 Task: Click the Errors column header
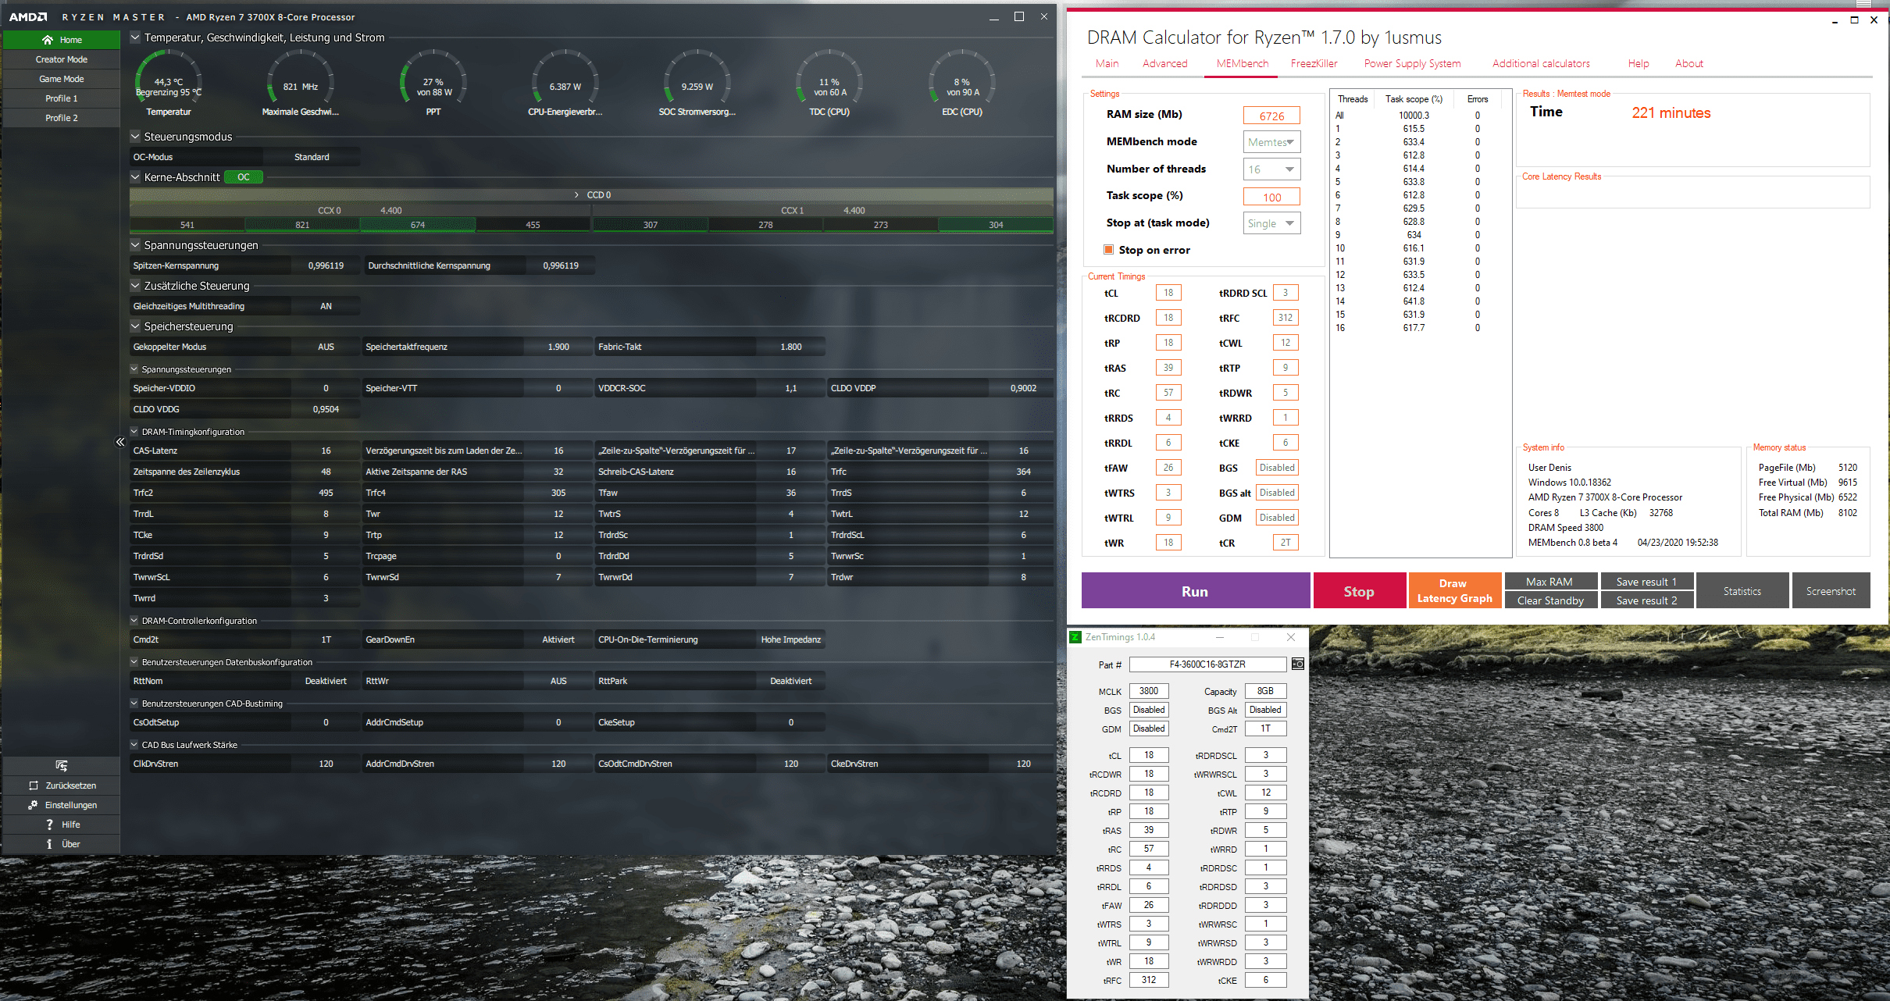click(1478, 99)
